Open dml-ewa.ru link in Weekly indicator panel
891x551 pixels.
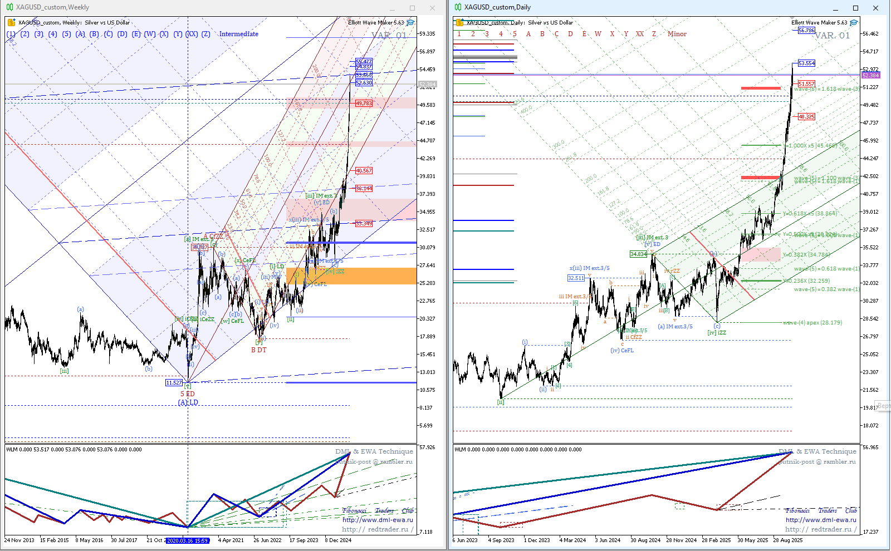[x=378, y=520]
